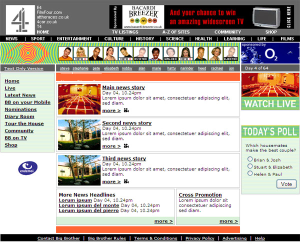This screenshot has height=246, width=300.
Task: Go to the Entertainment section
Action: pyautogui.click(x=74, y=38)
